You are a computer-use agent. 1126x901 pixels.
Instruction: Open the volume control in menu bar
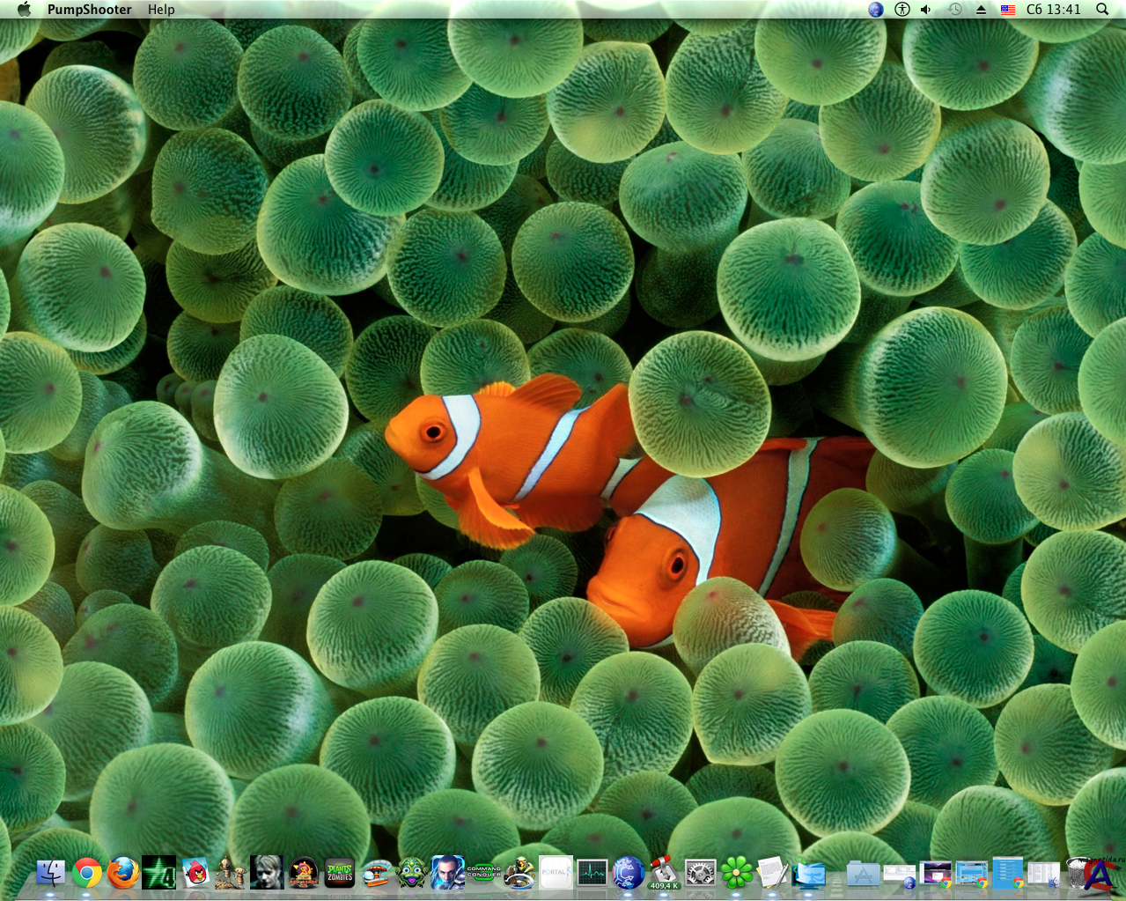(926, 10)
